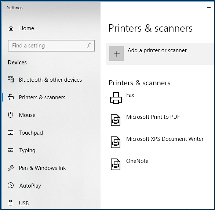Select the OneNote printer name
215x210 pixels.
137,161
